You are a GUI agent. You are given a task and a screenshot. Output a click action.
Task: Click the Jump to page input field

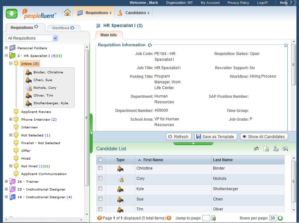206,218
